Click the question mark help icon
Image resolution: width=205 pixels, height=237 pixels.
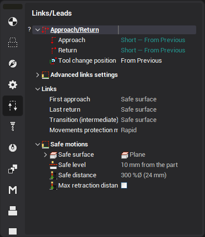[29, 29]
